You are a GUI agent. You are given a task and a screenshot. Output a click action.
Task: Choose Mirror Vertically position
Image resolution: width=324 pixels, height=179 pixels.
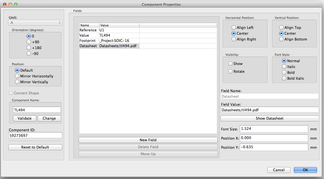click(17, 82)
